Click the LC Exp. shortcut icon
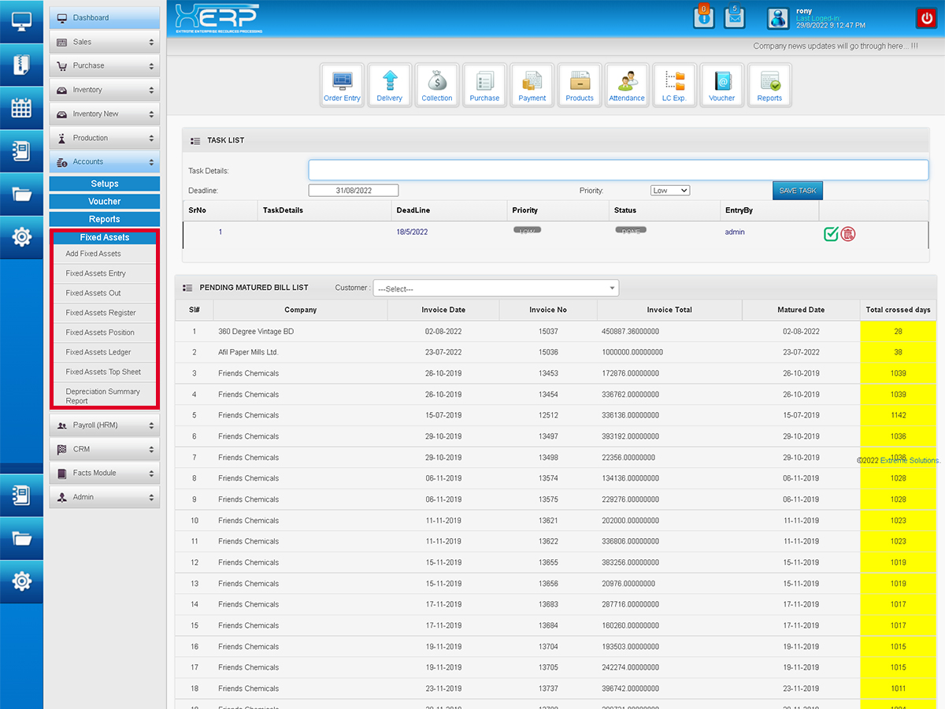This screenshot has height=709, width=945. click(x=674, y=84)
